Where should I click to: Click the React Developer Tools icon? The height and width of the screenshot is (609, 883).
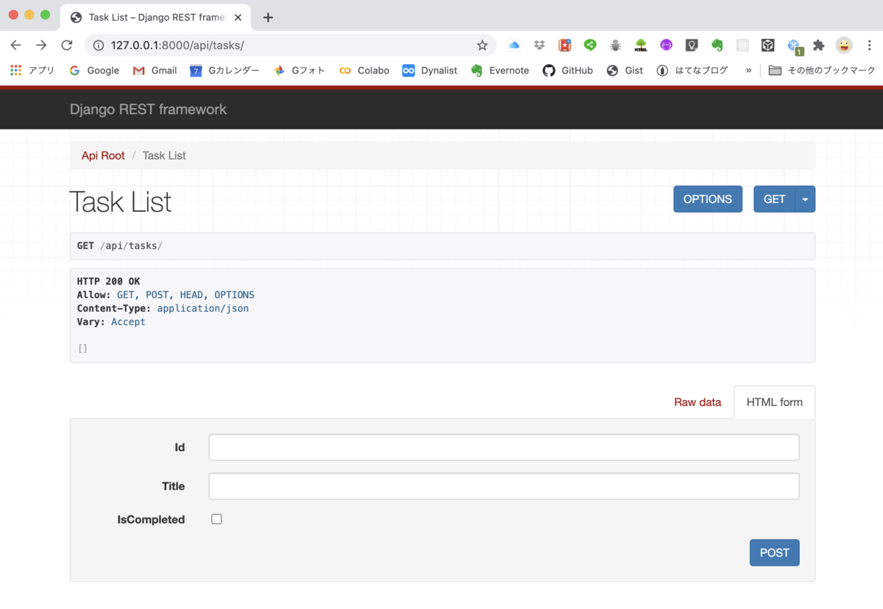742,45
